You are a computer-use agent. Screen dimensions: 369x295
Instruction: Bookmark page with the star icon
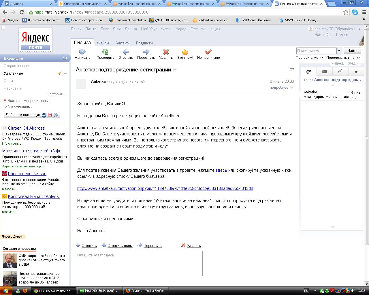(x=346, y=12)
